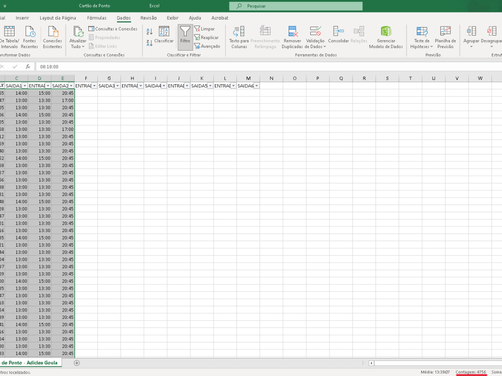Open Consultas e Conexões pane
The height and width of the screenshot is (376, 502).
click(x=113, y=29)
